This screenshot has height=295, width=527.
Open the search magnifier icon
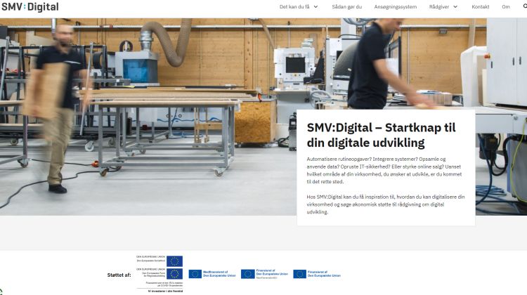tap(524, 6)
